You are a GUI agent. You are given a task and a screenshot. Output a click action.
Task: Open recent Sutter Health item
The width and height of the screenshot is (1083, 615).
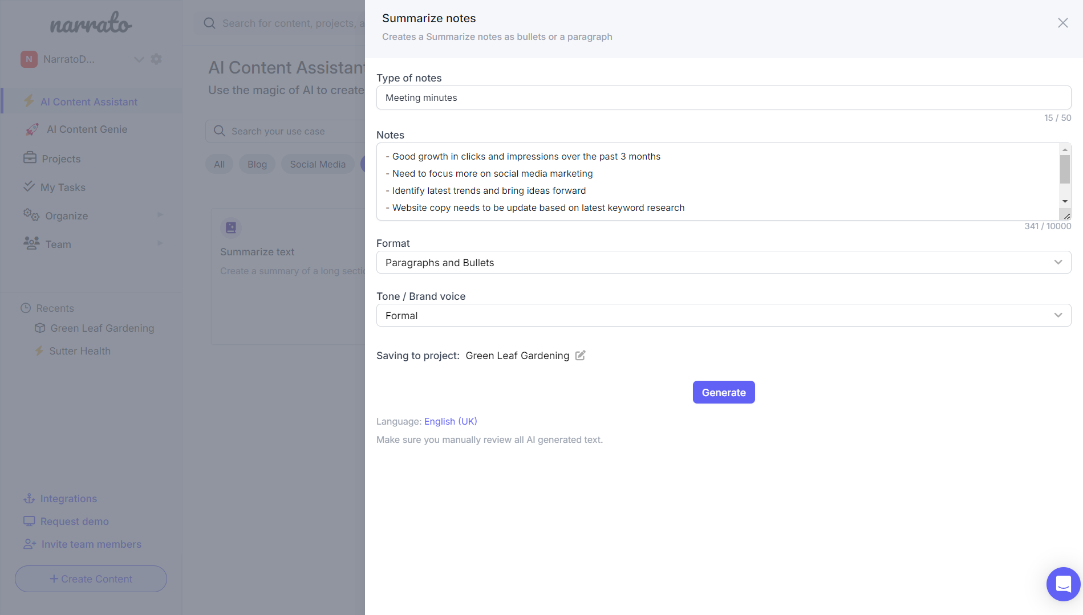[x=79, y=351]
